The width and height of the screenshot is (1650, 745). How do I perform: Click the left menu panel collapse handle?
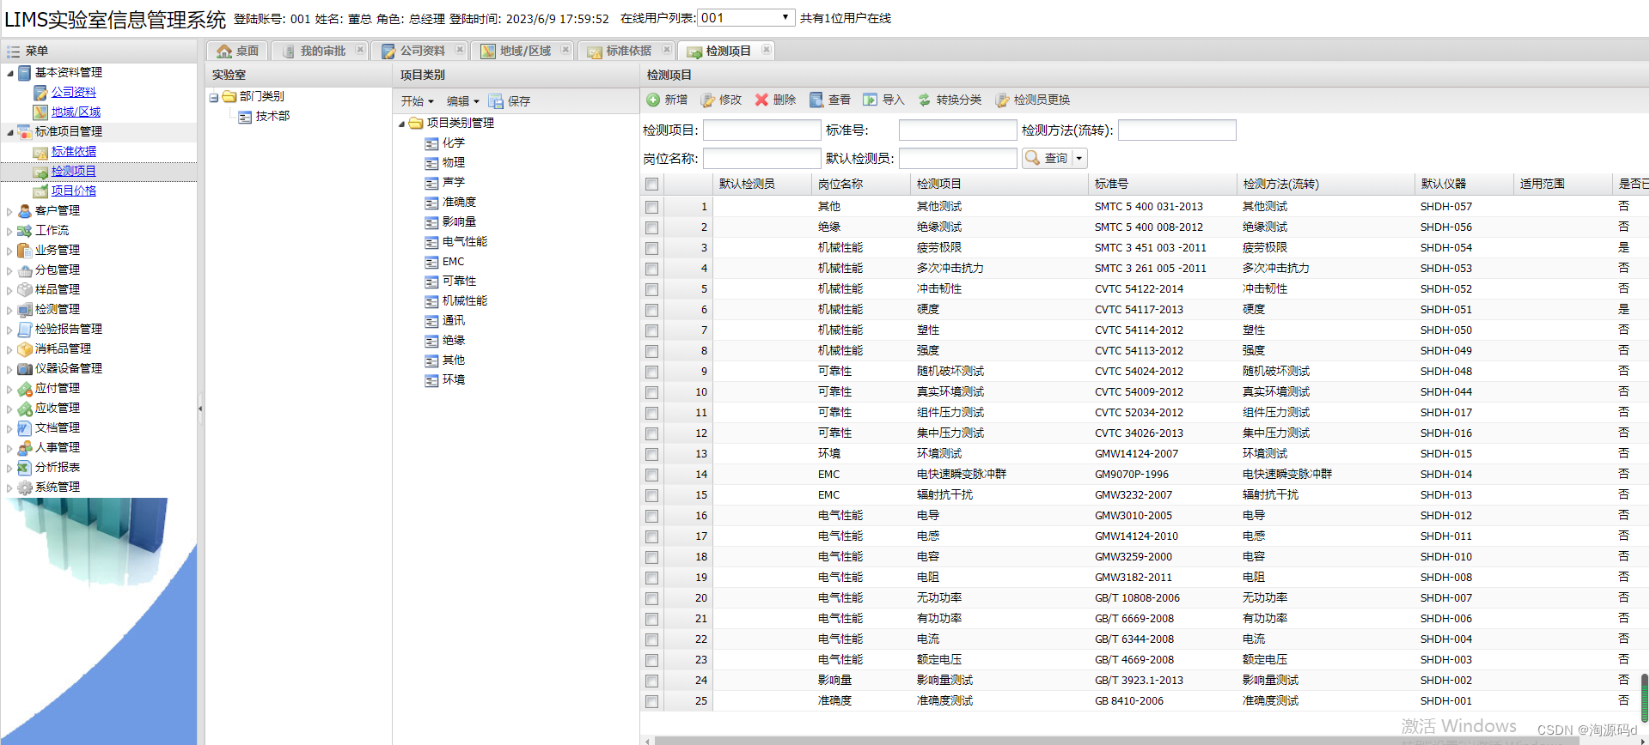(x=200, y=409)
